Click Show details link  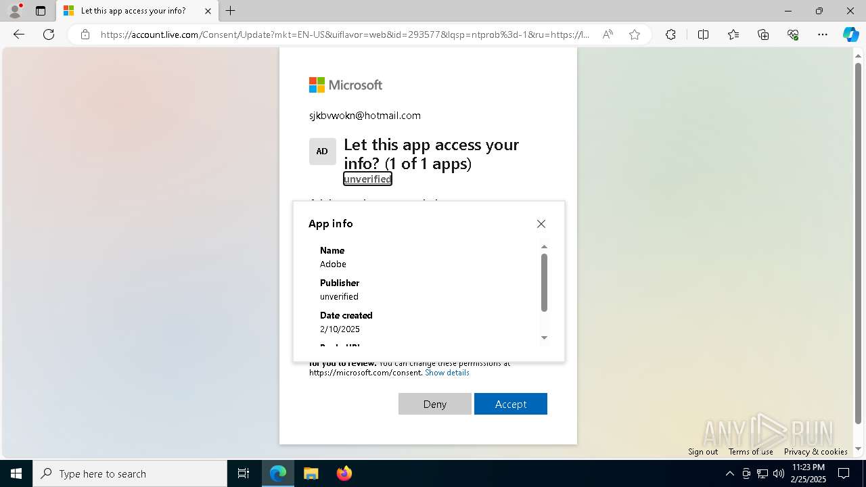pyautogui.click(x=447, y=373)
